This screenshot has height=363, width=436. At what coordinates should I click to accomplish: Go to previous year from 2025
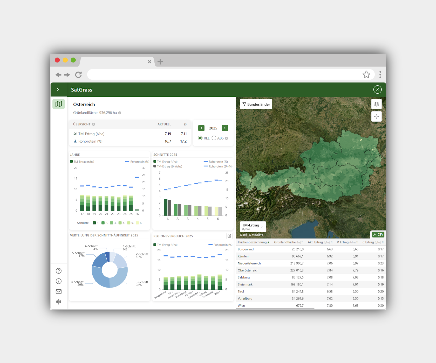click(x=201, y=128)
